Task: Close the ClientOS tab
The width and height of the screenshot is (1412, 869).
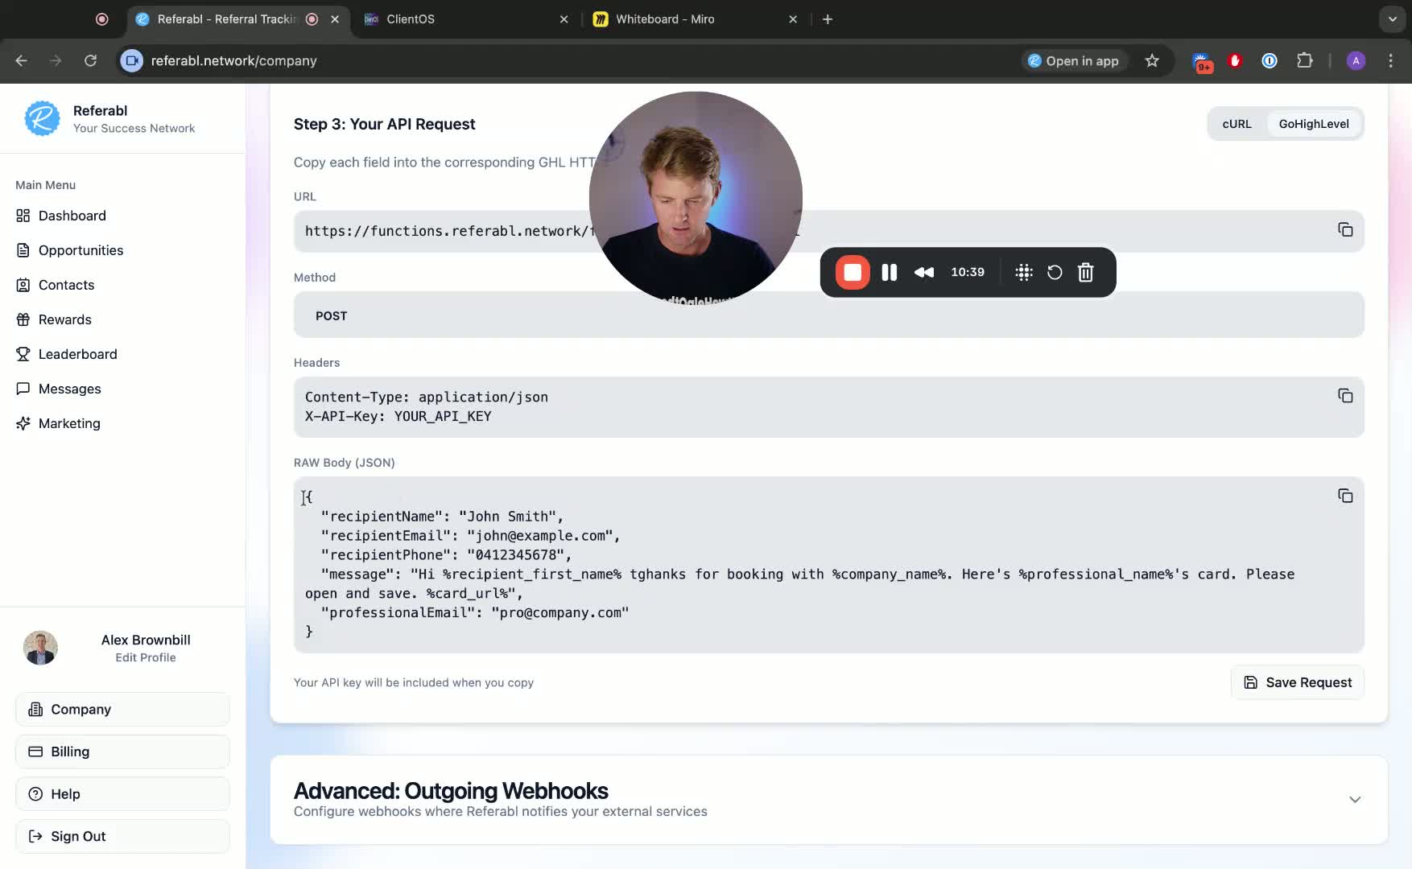Action: (564, 19)
